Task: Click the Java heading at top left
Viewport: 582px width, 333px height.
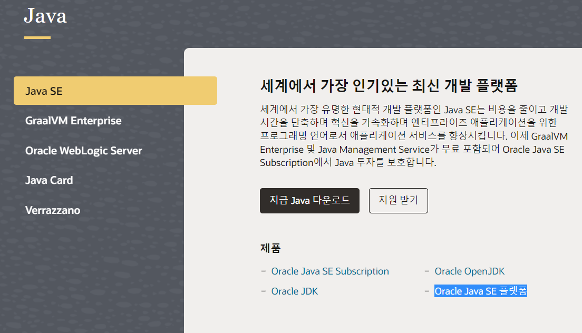Action: (45, 16)
